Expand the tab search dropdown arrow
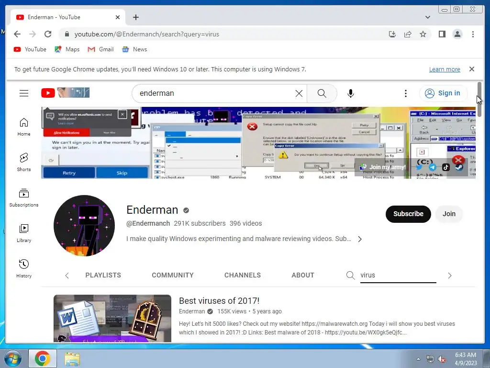This screenshot has height=368, width=490. tap(427, 17)
